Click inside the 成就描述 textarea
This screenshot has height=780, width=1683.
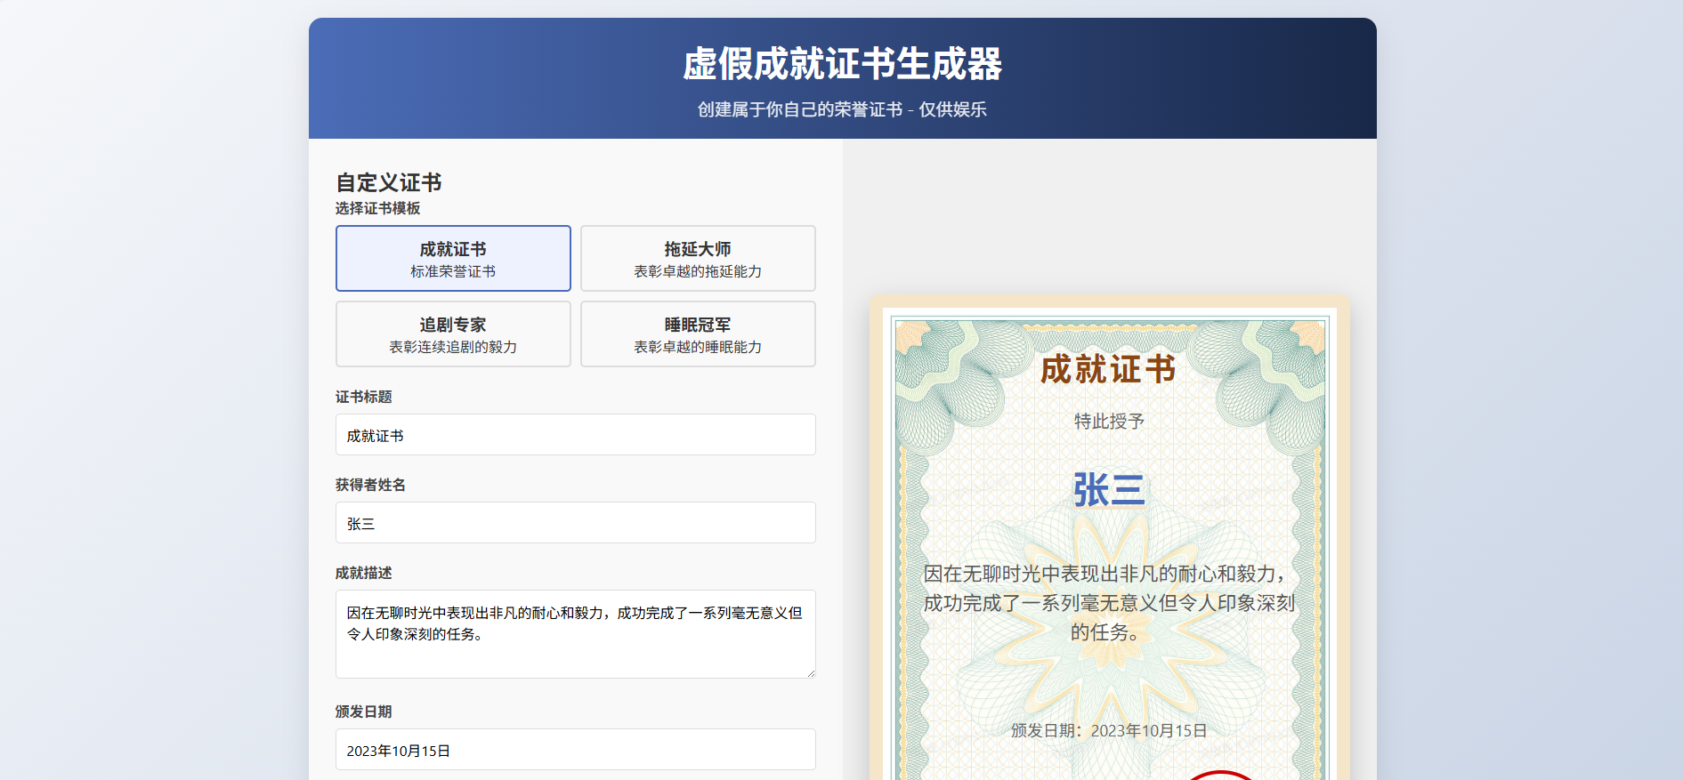[x=575, y=633]
